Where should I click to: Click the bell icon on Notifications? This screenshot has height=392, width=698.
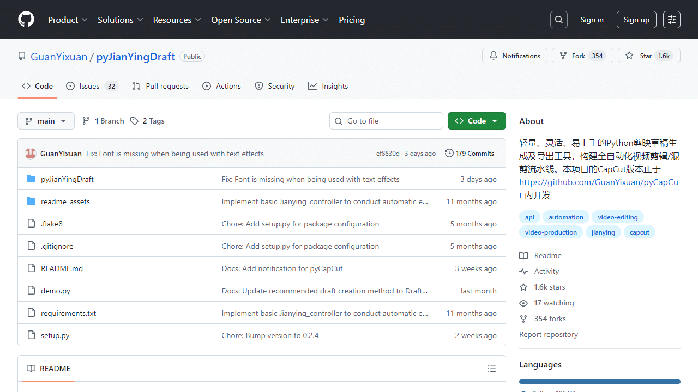click(494, 56)
